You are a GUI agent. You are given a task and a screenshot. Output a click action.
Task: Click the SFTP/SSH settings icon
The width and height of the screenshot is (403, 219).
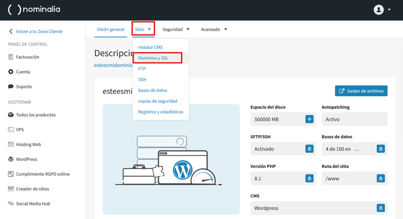(309, 149)
